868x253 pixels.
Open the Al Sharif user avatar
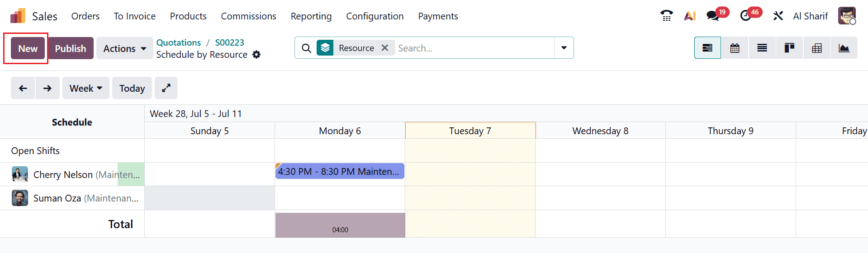click(847, 16)
